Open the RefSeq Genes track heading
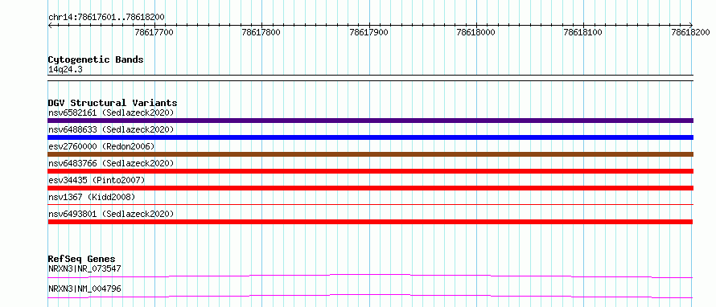Image resolution: width=716 pixels, height=307 pixels. tap(82, 259)
